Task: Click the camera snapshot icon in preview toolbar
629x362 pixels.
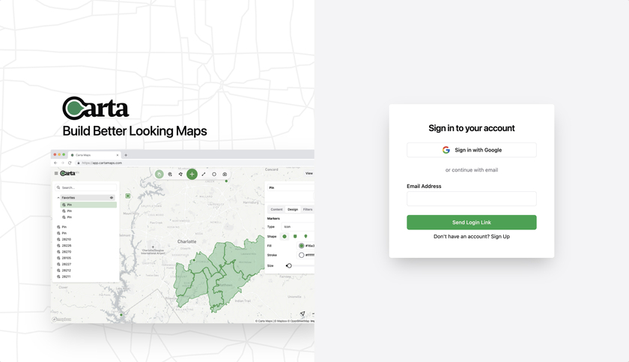Action: click(x=225, y=174)
